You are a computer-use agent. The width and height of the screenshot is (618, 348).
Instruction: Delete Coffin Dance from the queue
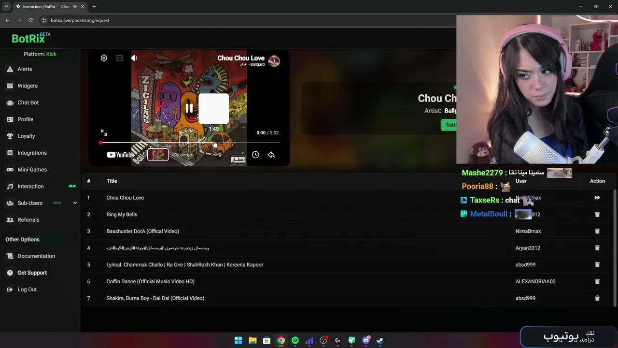(x=597, y=281)
